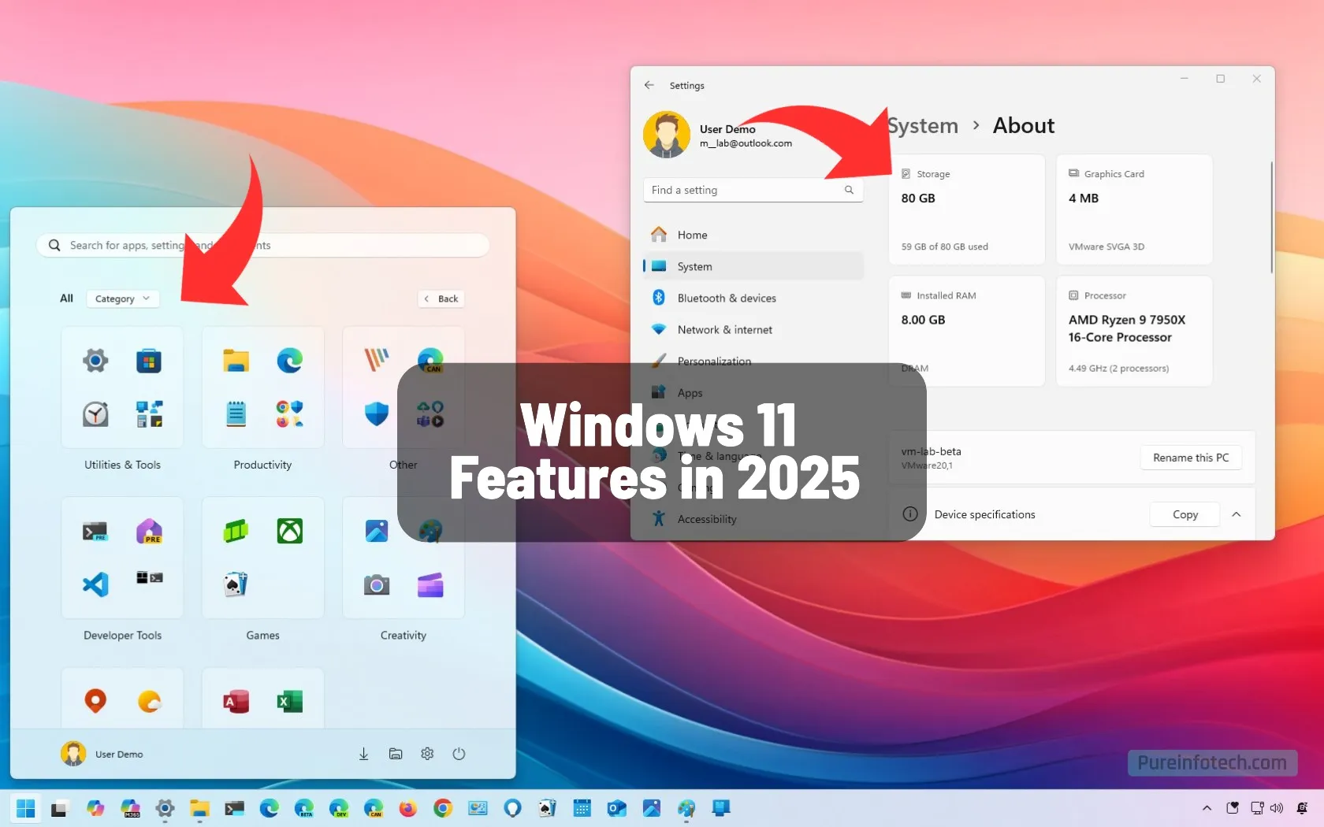Screen dimensions: 1324x827
Task: Show hidden icons chevron in system tray
Action: 1207,808
